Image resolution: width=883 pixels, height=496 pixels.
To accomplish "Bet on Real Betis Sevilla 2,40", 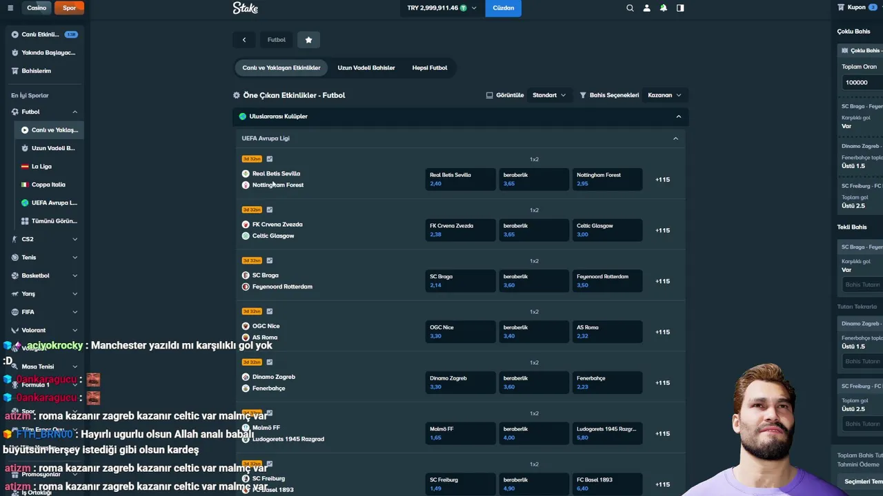I will 460,179.
